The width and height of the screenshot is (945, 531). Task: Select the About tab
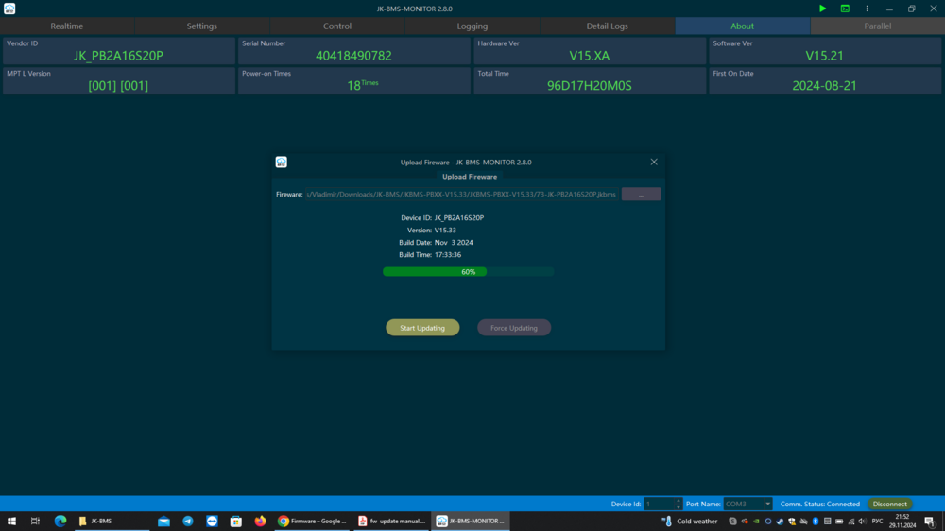click(742, 26)
